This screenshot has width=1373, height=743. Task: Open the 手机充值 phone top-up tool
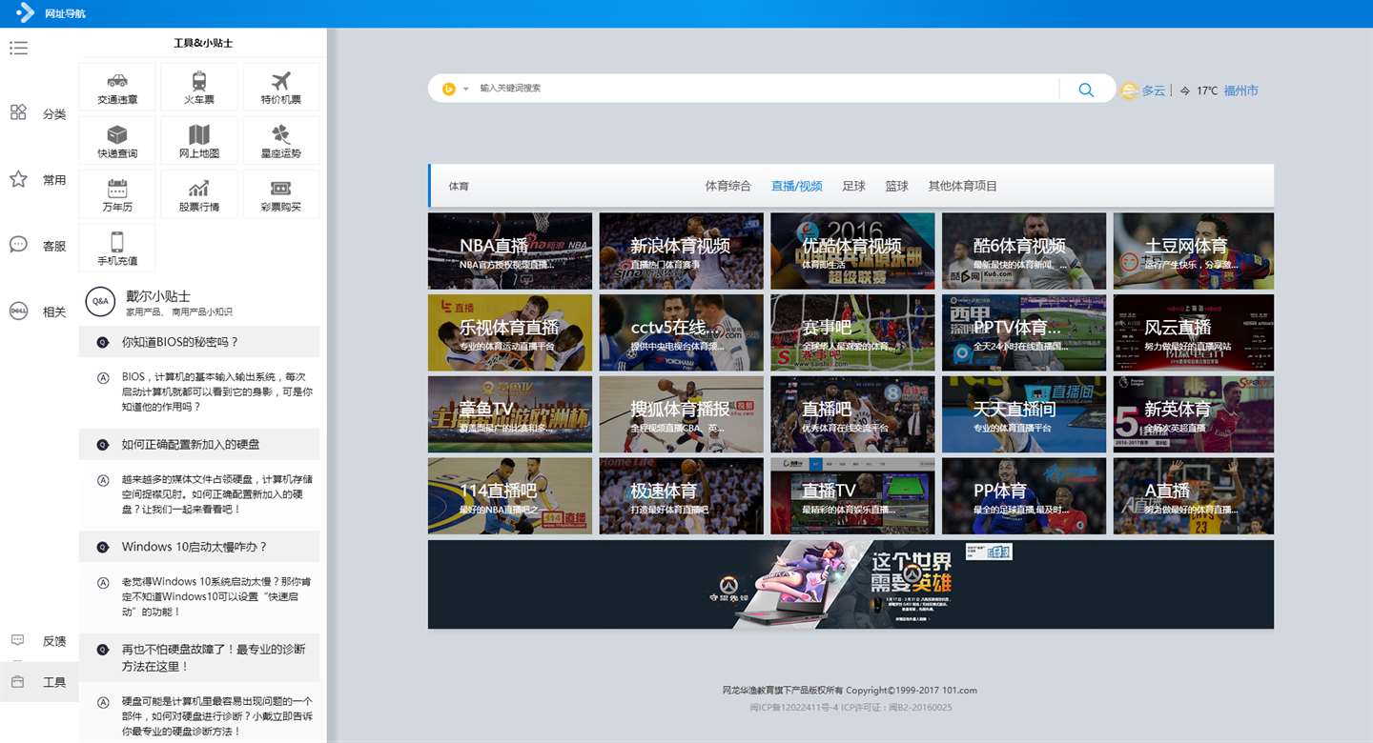pyautogui.click(x=117, y=248)
